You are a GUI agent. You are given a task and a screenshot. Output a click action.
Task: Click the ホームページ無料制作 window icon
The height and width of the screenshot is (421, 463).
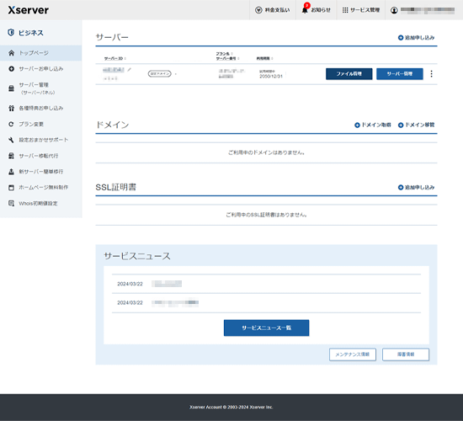11,187
